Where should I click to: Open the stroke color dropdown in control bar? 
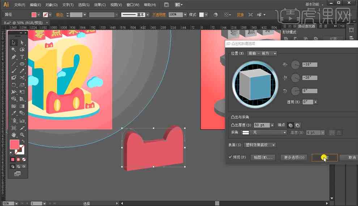click(x=50, y=15)
